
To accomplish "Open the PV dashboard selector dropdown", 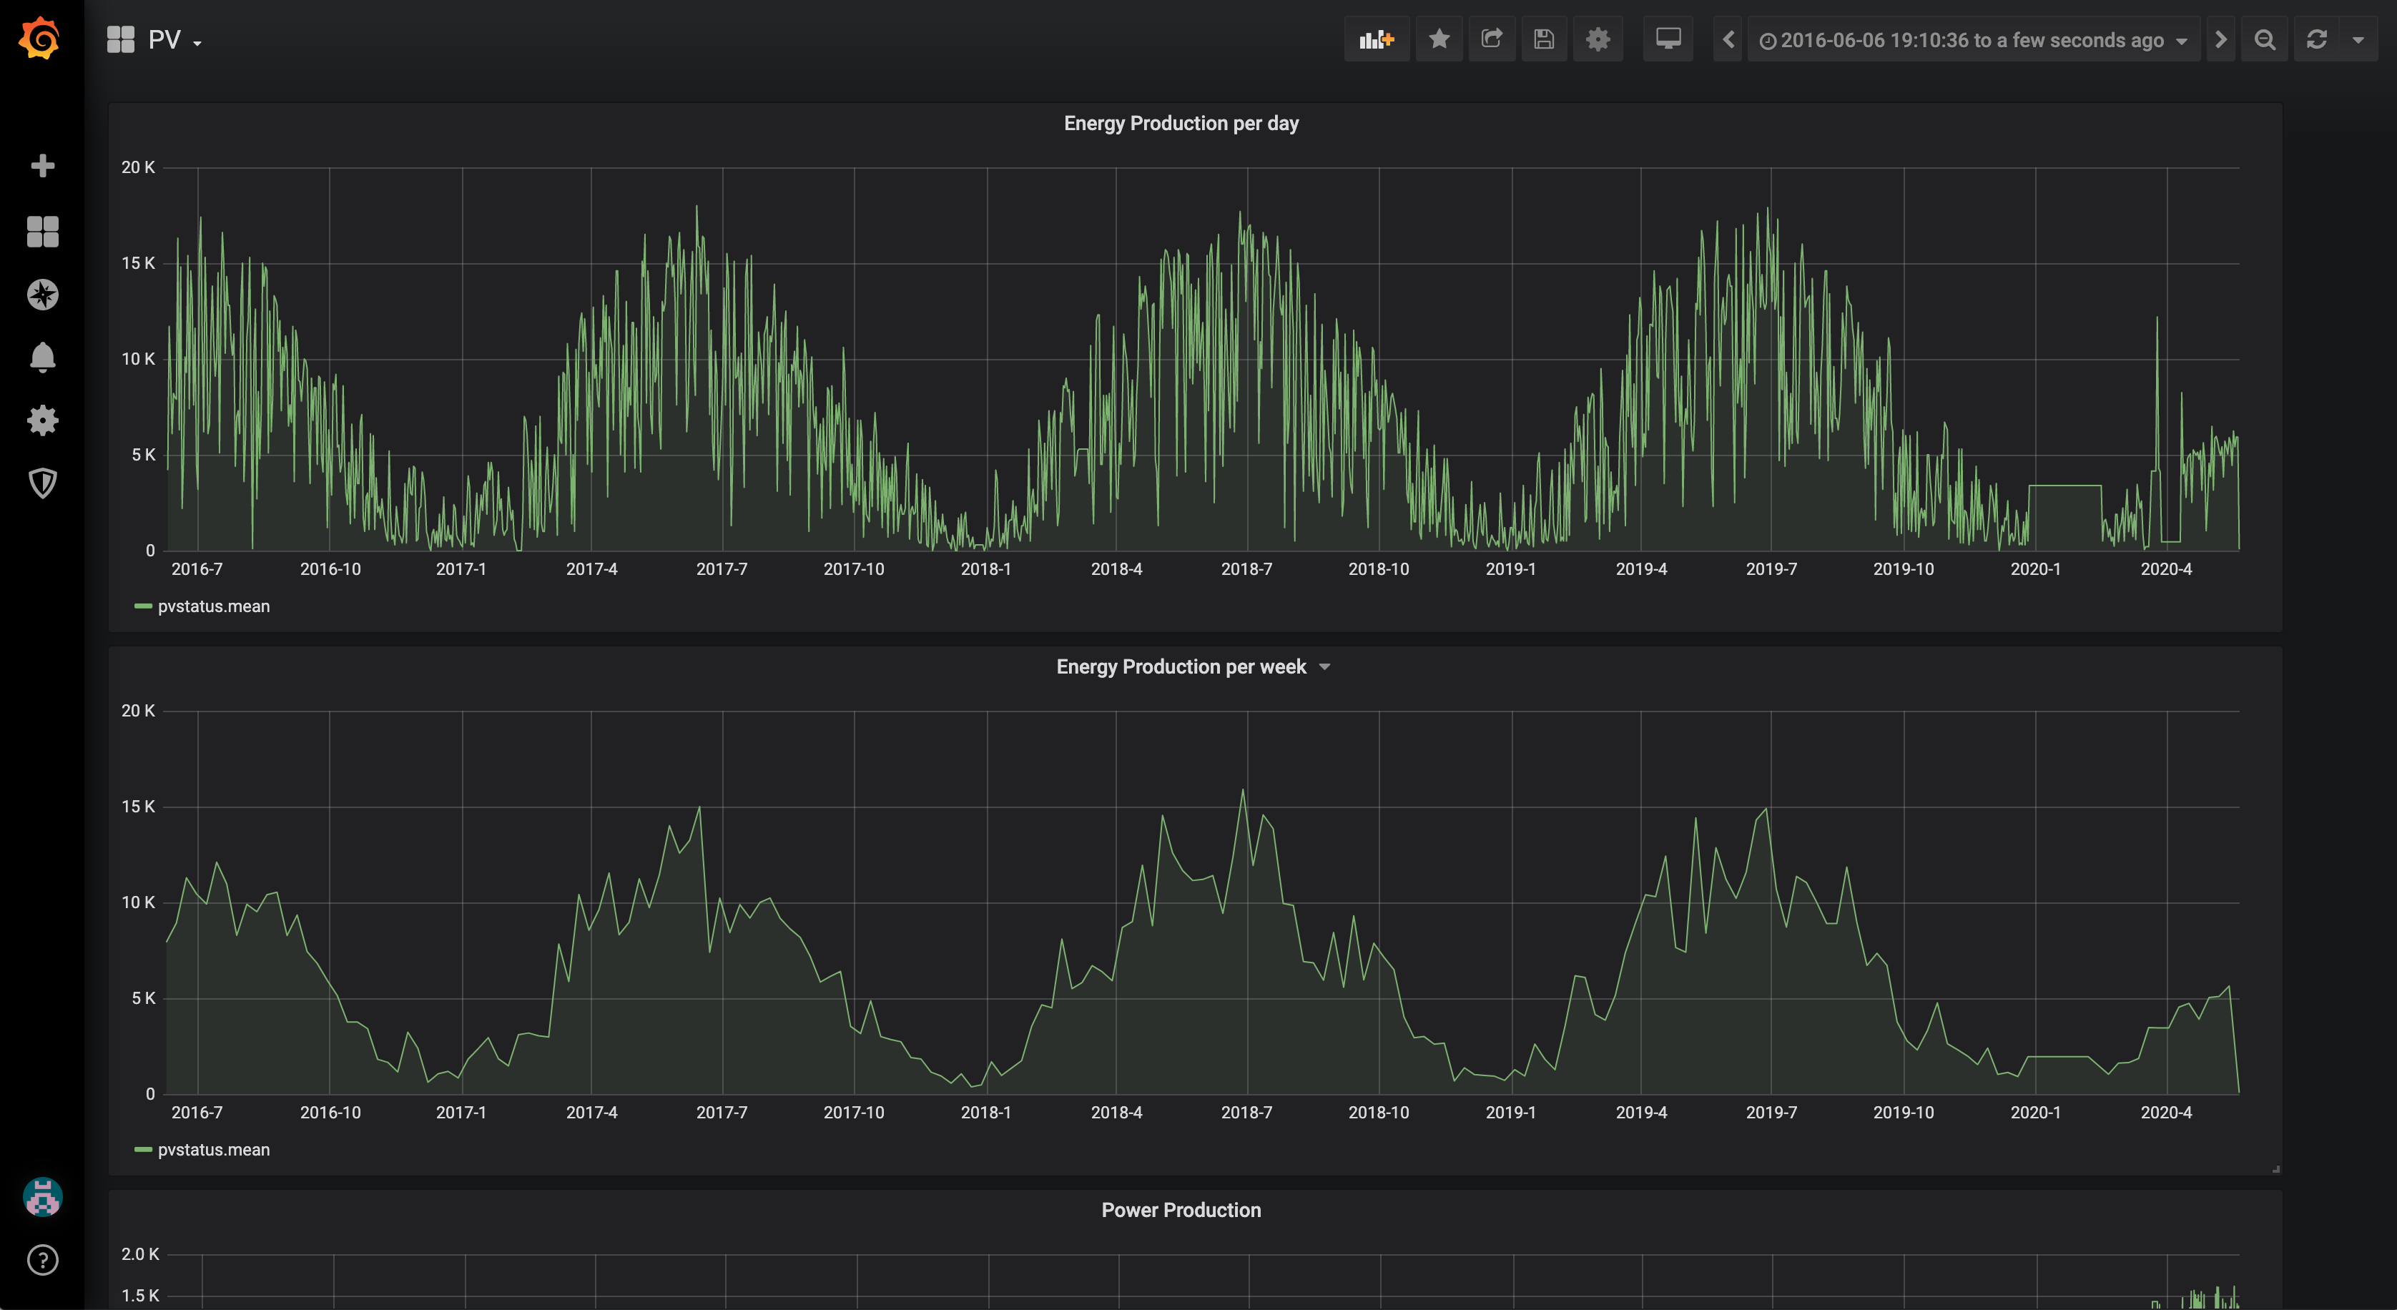I will point(154,39).
